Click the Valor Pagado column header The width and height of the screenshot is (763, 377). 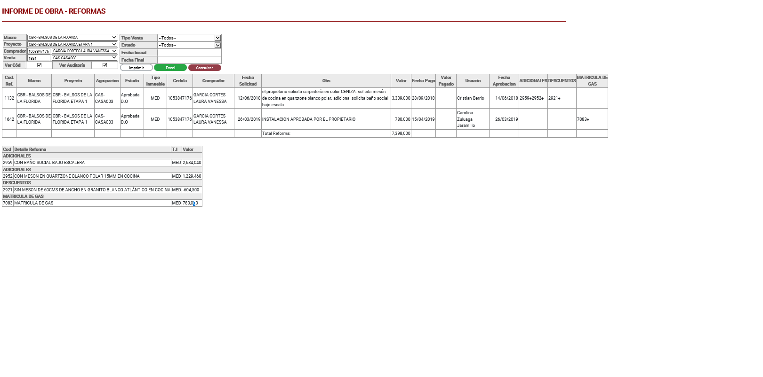point(446,81)
